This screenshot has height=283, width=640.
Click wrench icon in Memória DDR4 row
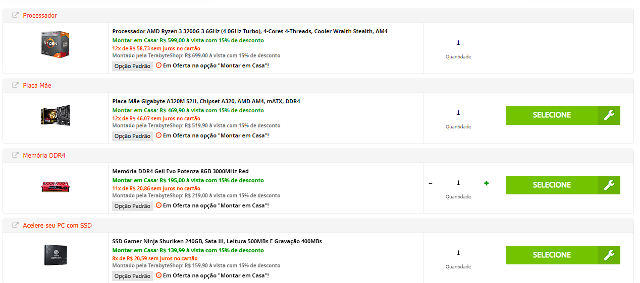coord(609,185)
